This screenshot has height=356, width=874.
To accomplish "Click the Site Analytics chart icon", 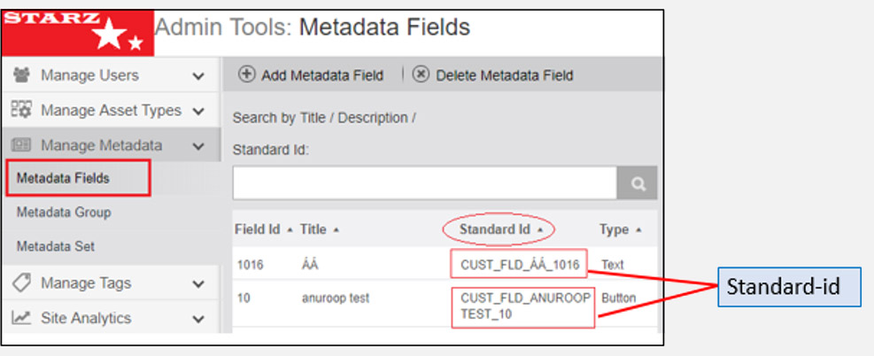I will [21, 318].
